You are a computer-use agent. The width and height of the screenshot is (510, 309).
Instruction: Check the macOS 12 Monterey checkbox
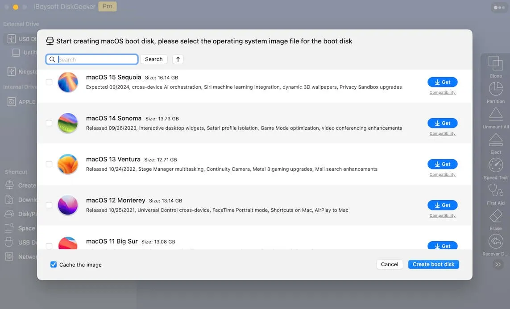pos(49,205)
